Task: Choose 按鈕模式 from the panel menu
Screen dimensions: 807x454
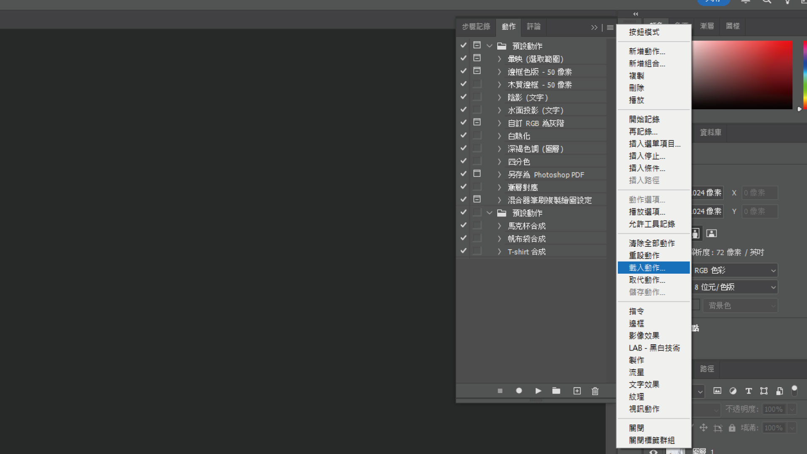Action: 654,32
